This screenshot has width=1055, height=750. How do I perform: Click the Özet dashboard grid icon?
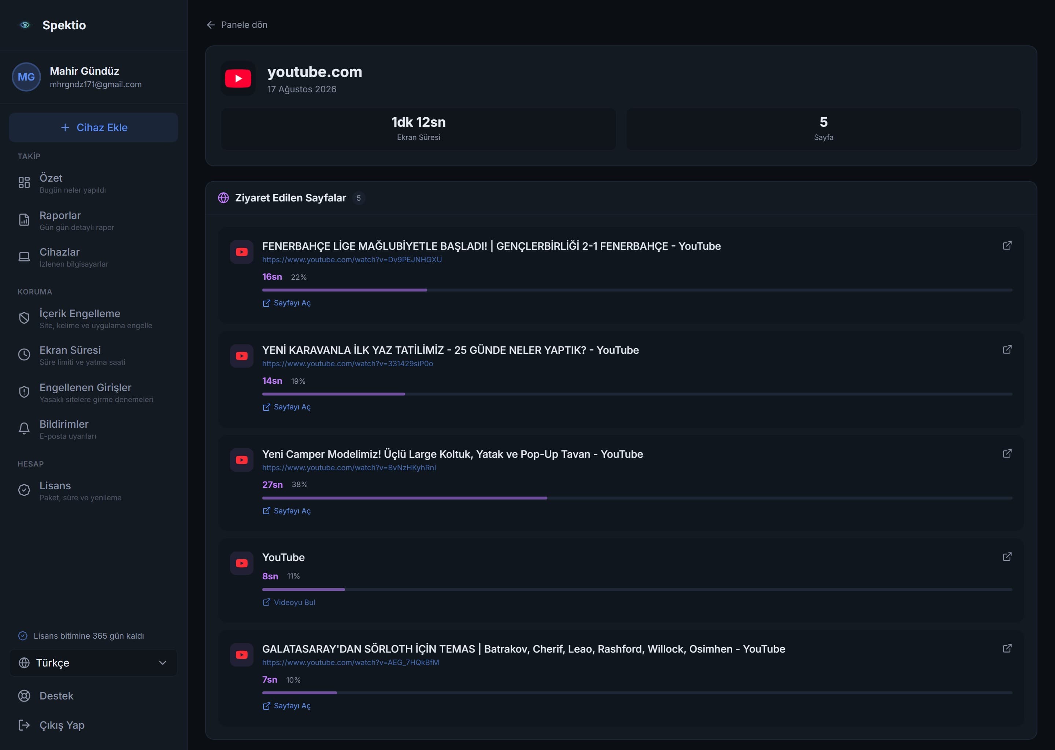[x=24, y=182]
